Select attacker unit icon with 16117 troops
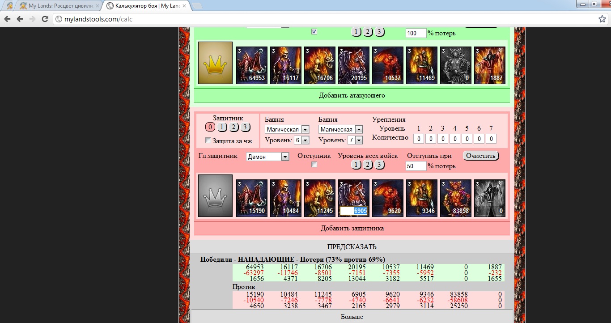 coord(286,65)
